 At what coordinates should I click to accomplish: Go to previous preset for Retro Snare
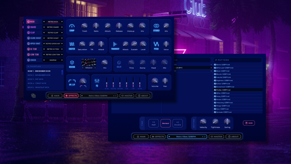[44, 27]
